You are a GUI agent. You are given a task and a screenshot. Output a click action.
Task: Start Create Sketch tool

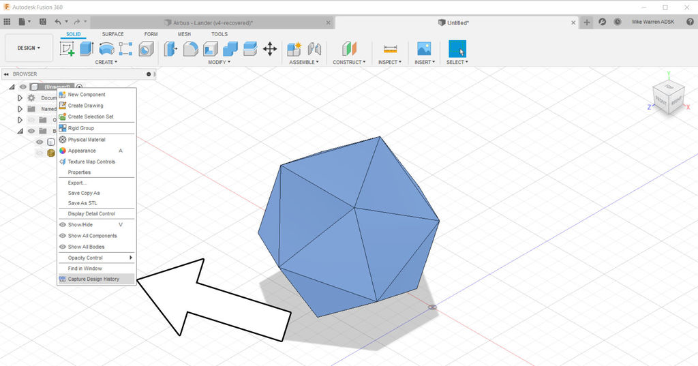pyautogui.click(x=67, y=48)
